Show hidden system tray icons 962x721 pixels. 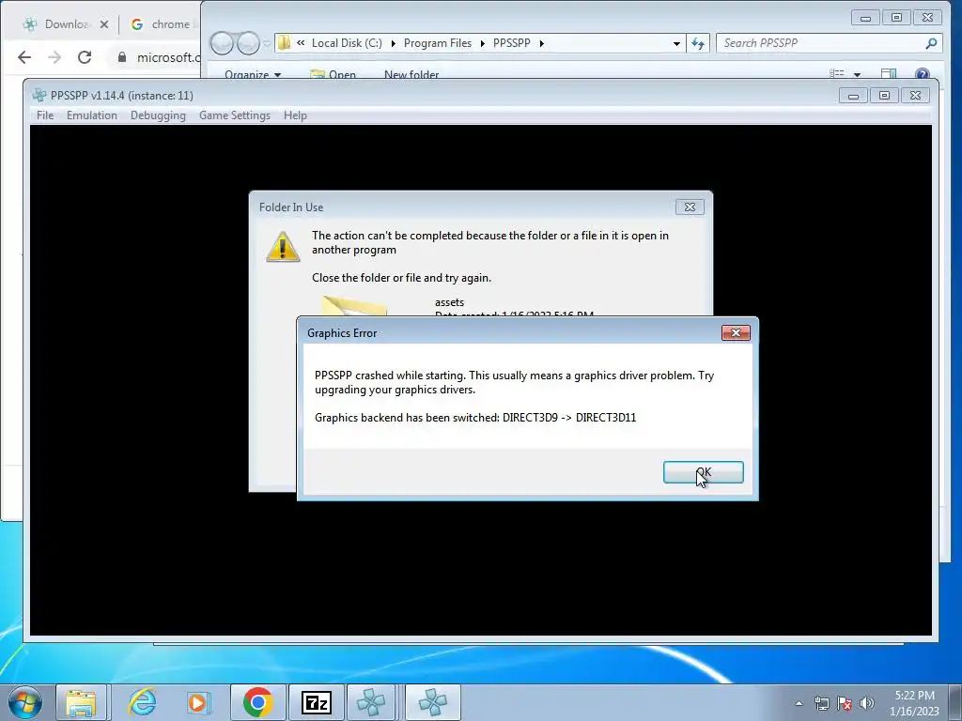click(x=799, y=703)
